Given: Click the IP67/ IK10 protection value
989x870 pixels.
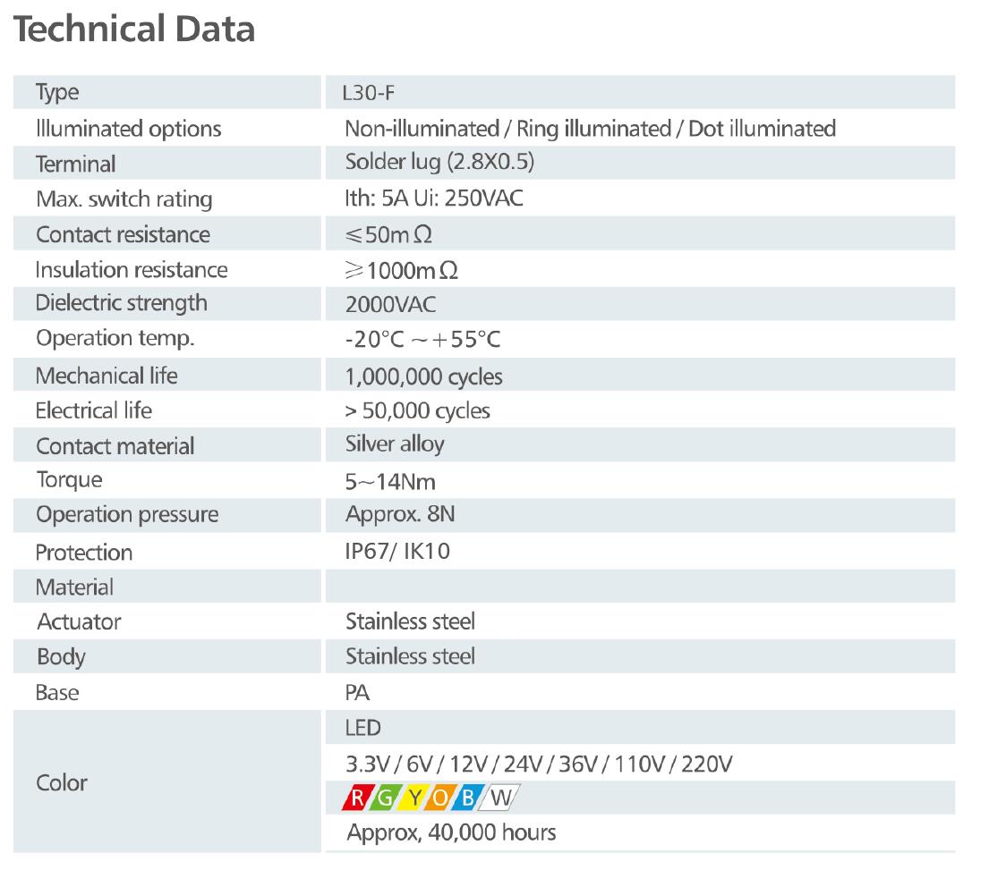Looking at the screenshot, I should (x=397, y=552).
